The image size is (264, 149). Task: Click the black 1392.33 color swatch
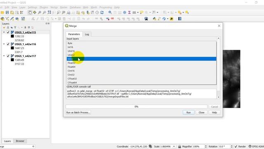tap(12, 36)
